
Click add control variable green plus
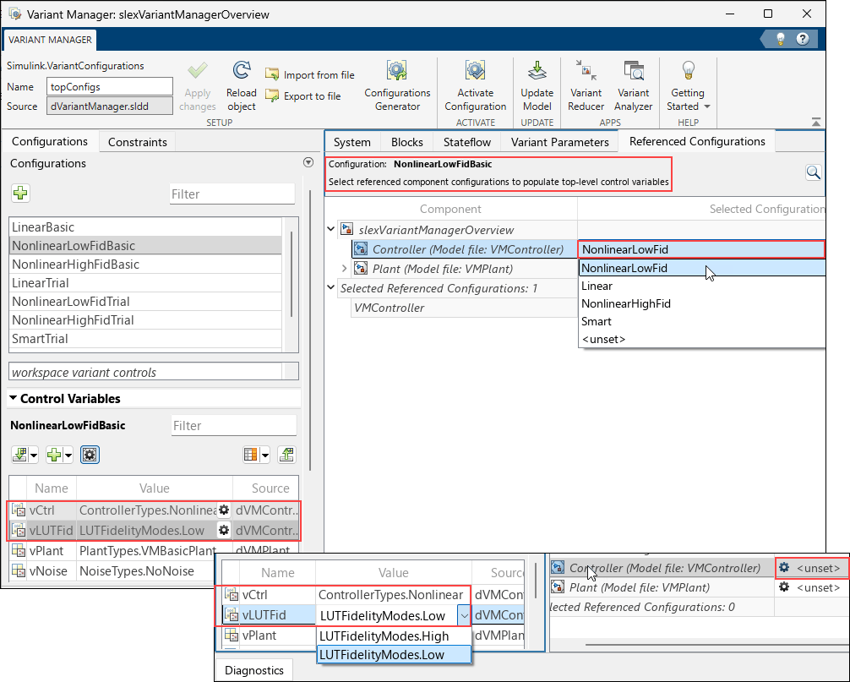[54, 455]
